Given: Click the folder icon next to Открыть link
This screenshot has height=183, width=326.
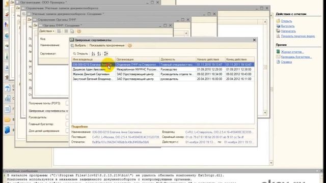Looking at the screenshot, I should click(x=278, y=21).
